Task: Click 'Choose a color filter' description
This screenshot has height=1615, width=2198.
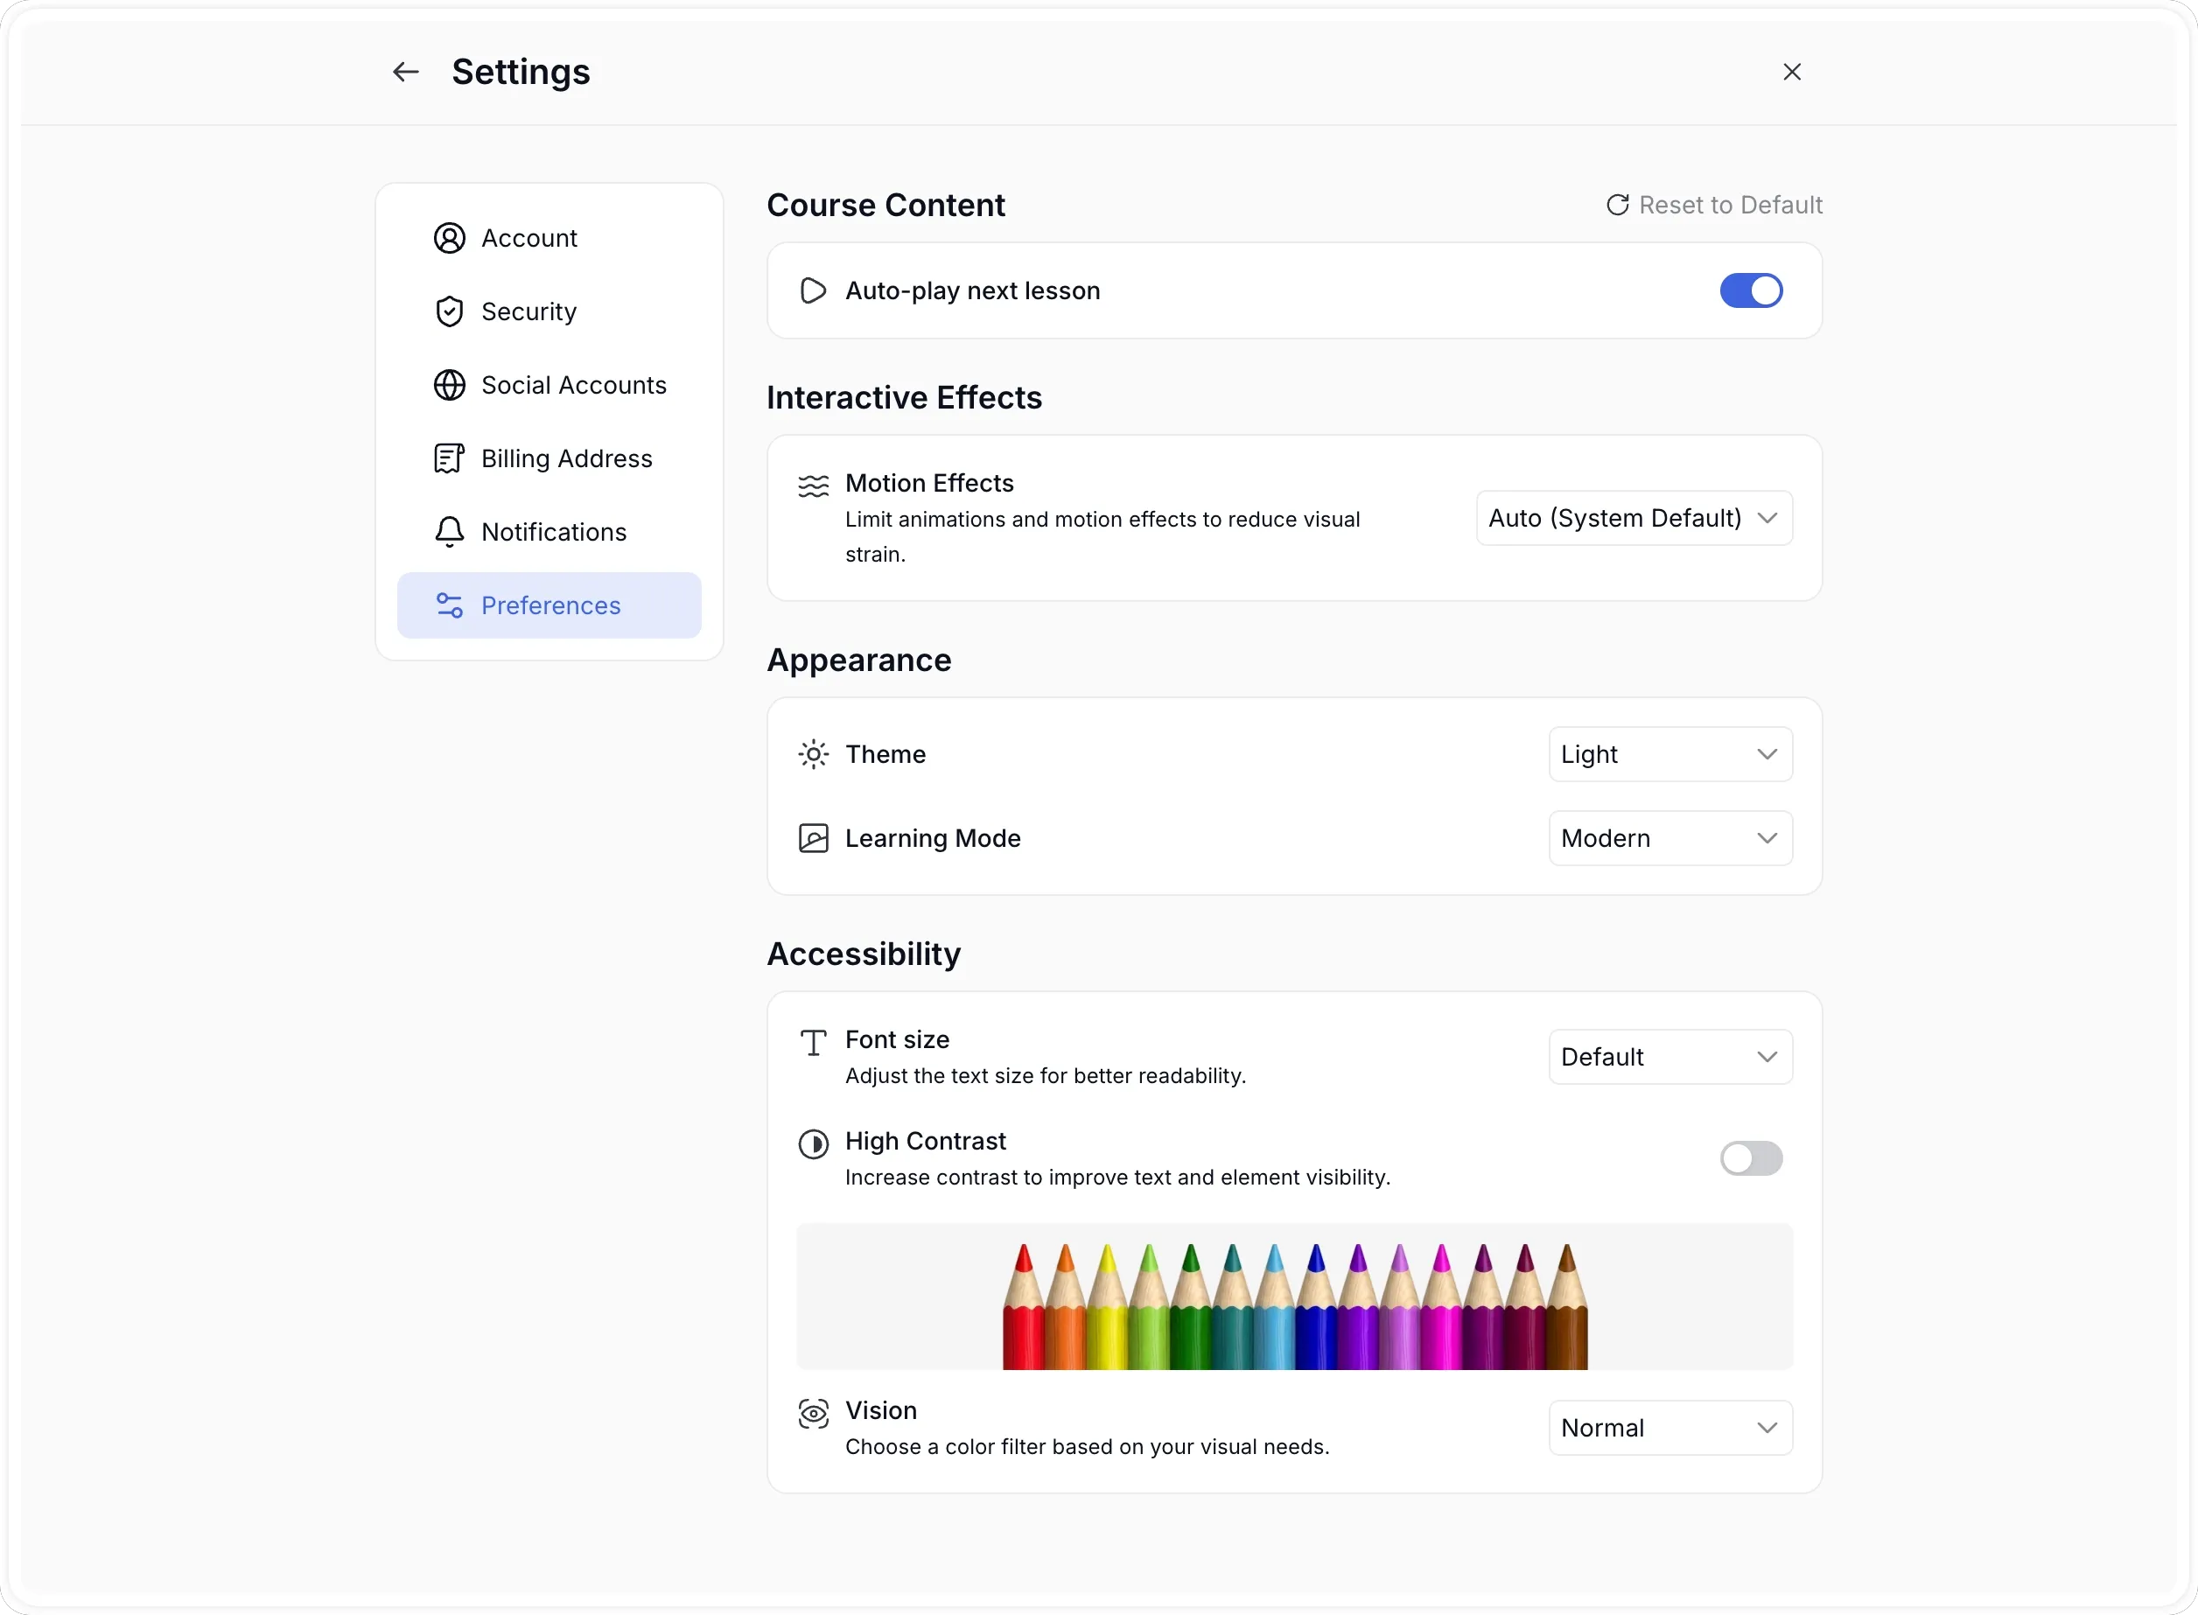Action: [1088, 1447]
